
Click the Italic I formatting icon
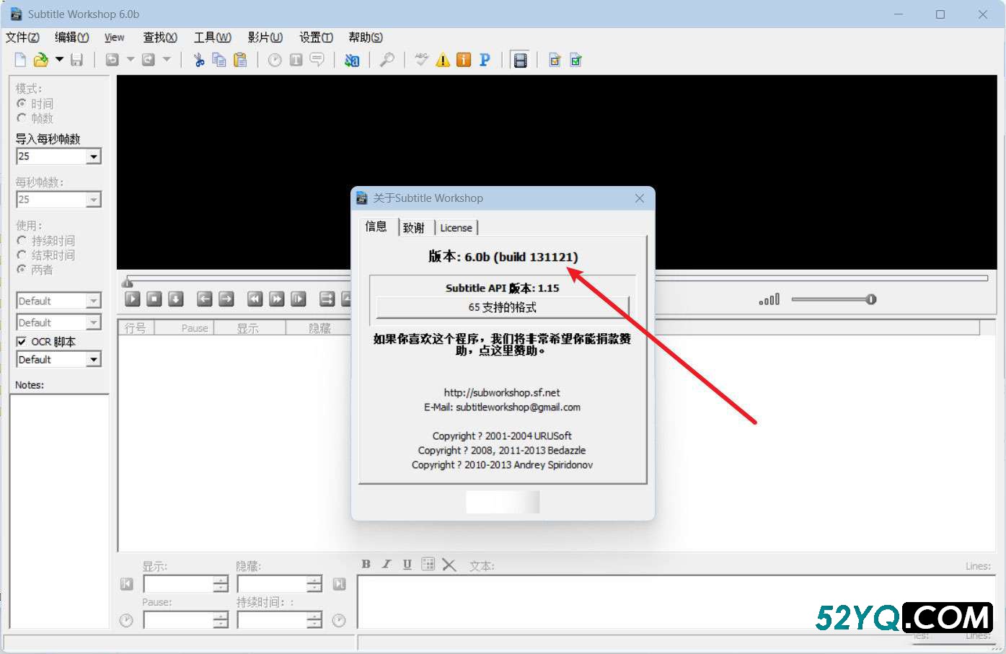click(387, 565)
